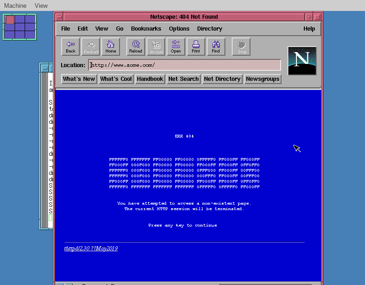Screen dimensions: 365x285
Task: Click the Netscape: 404 Not Found title bar
Action: pyautogui.click(x=184, y=17)
